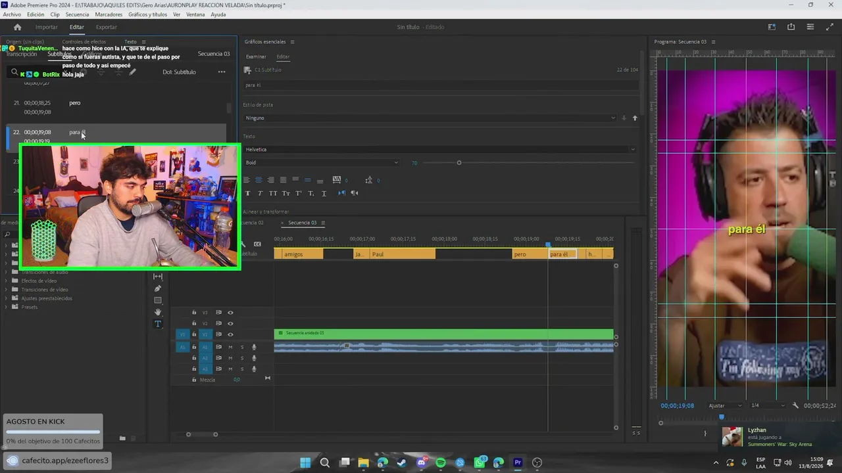The image size is (842, 473).
Task: Open the Program monitor settings wrench
Action: tap(795, 406)
